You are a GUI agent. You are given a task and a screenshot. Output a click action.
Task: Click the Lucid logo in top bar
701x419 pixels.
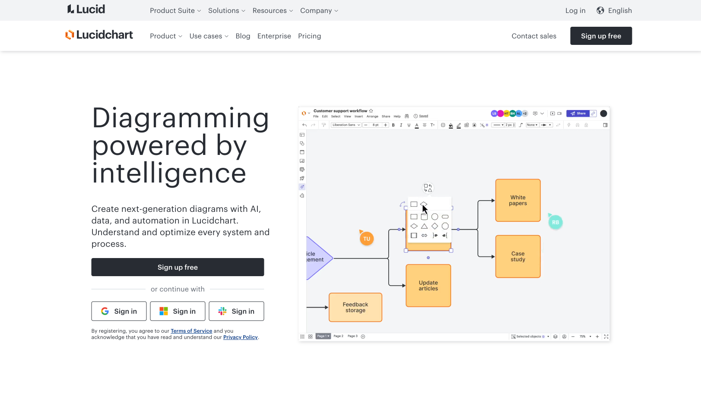pos(86,9)
